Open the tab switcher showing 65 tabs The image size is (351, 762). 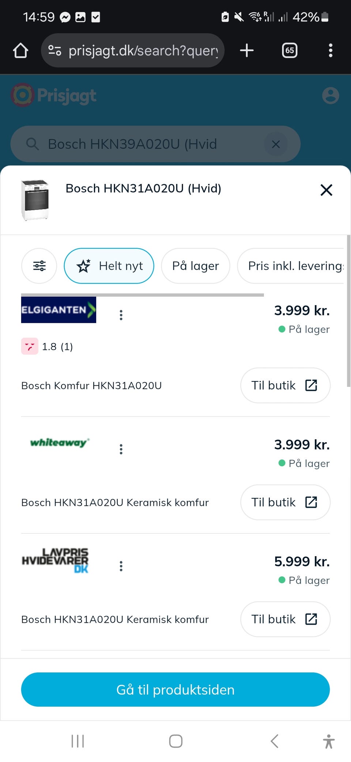tap(290, 51)
